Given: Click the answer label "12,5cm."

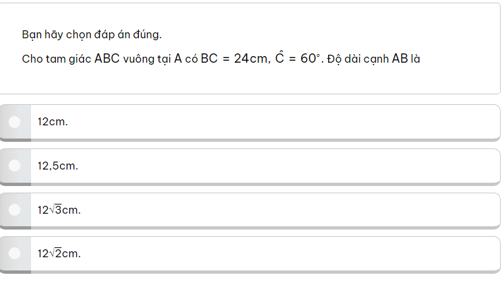Looking at the screenshot, I should tap(58, 166).
